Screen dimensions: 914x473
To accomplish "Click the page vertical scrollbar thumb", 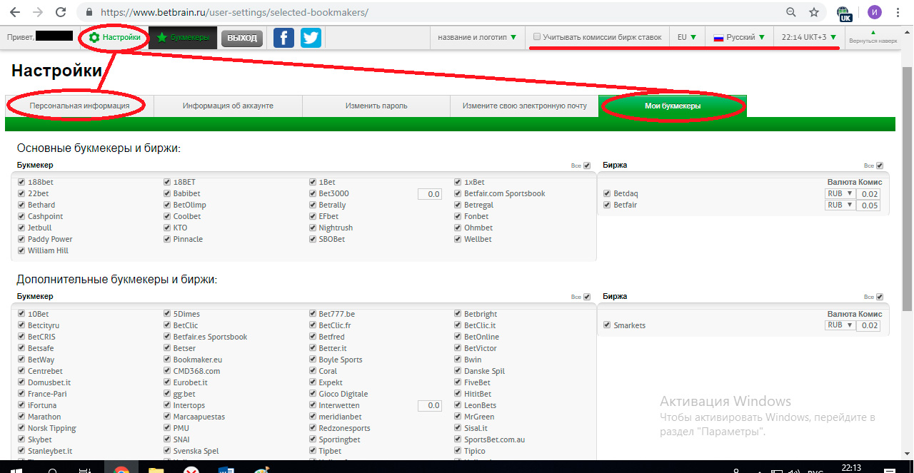I will point(908,189).
